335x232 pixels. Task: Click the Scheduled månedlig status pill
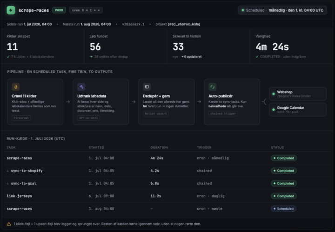pyautogui.click(x=282, y=10)
